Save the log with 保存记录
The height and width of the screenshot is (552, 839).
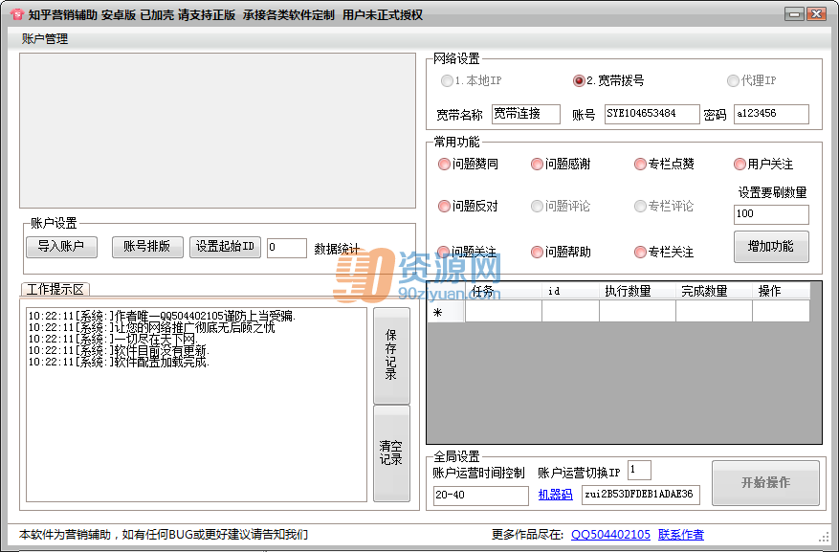[391, 355]
